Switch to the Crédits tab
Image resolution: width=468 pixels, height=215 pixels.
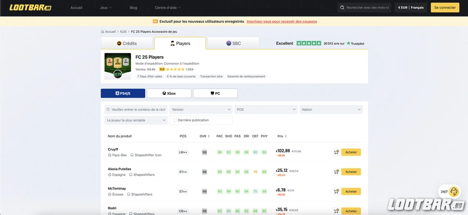coord(127,44)
